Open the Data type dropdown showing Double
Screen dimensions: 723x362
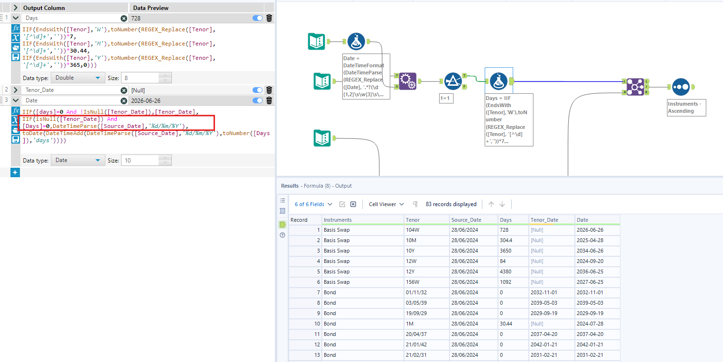78,78
